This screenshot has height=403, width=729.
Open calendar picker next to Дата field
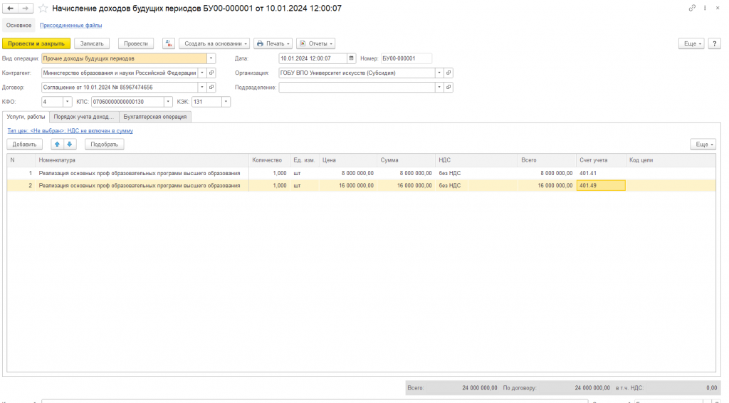tap(352, 58)
